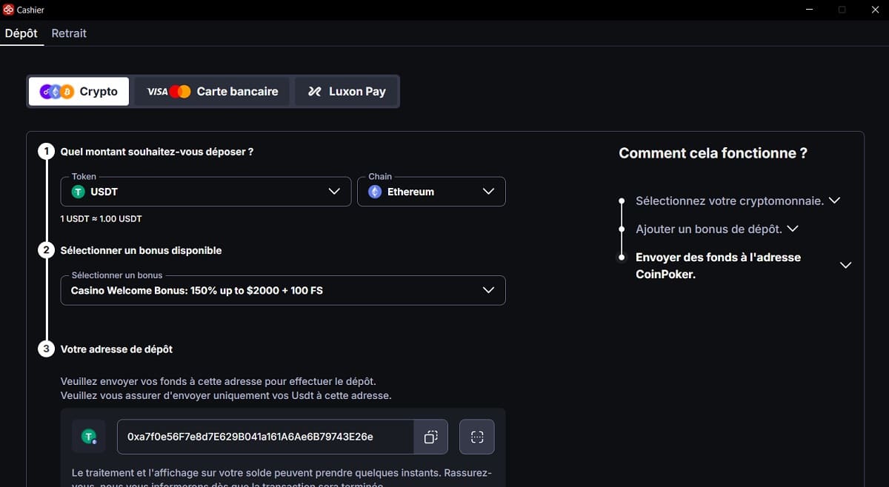Open the Casino Welcome Bonus dropdown

tap(282, 290)
